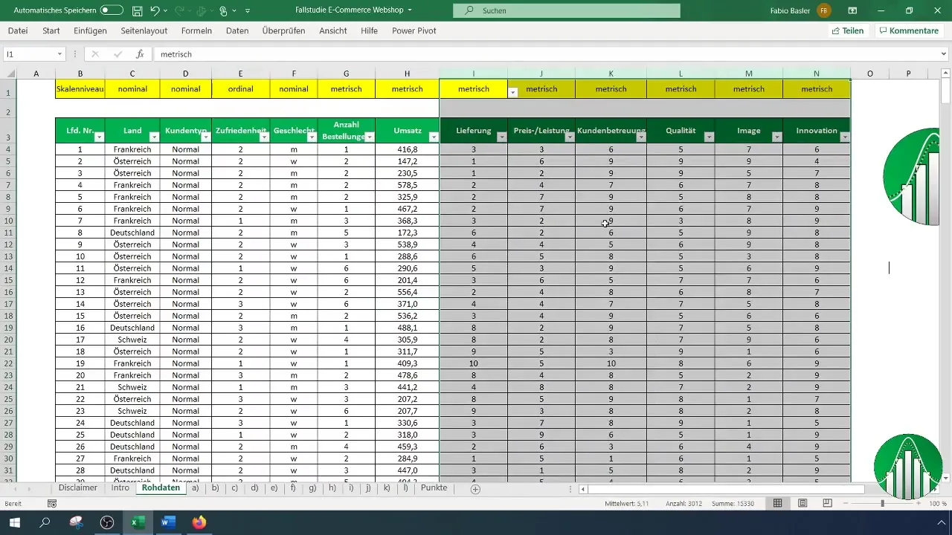Image resolution: width=952 pixels, height=535 pixels.
Task: Select the Skalenniveau cell
Action: point(80,89)
